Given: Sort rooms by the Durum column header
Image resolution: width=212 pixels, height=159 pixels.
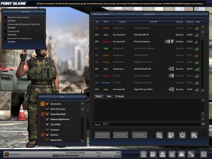Looking at the screenshot, I should (180, 22).
